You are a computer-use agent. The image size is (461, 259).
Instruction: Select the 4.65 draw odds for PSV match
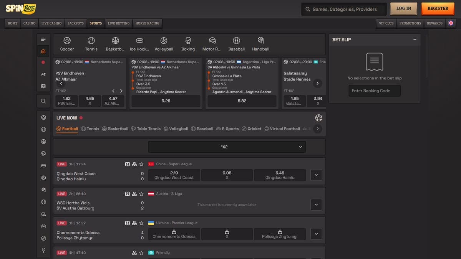click(90, 101)
